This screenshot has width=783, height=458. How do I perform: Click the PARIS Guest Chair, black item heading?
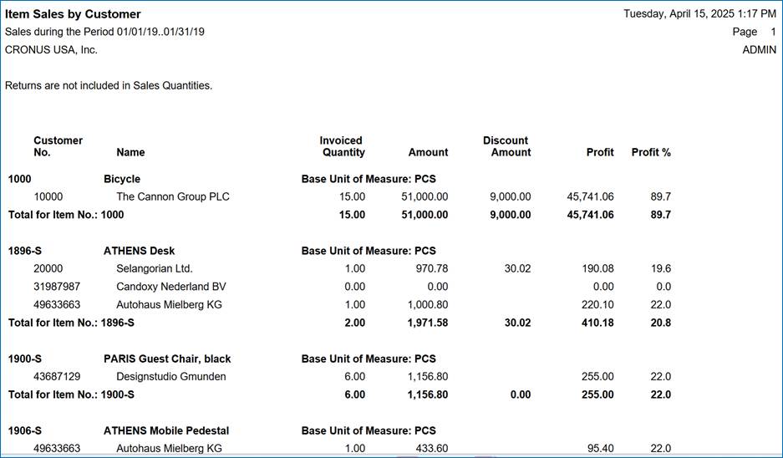point(167,359)
